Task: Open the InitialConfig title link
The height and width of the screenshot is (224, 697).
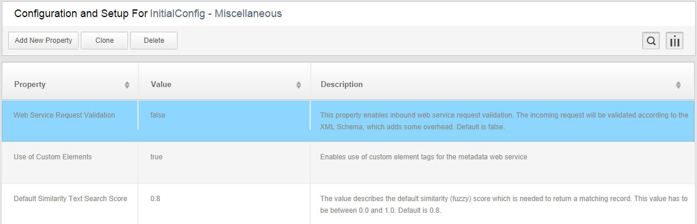Action: [177, 14]
